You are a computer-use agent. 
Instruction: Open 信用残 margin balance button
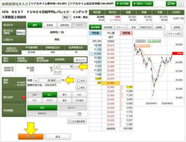(x=177, y=27)
